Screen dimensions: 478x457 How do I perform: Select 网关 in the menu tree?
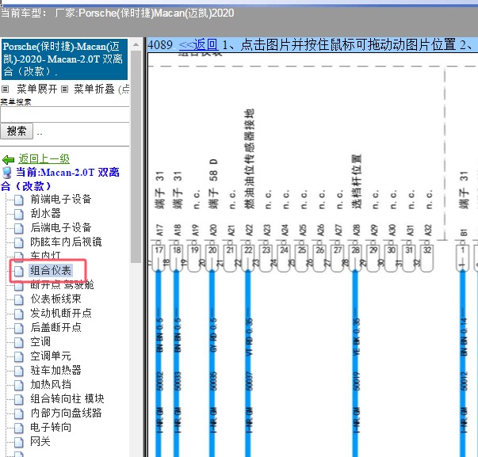pos(40,441)
